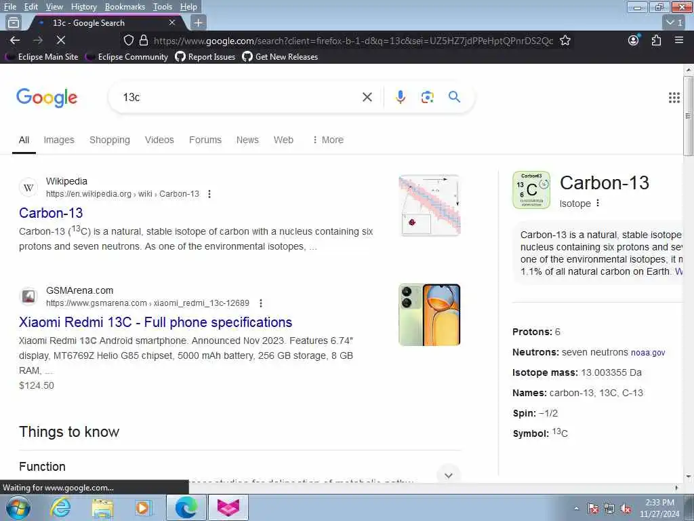This screenshot has height=521, width=694.
Task: Click the Google search input field
Action: (x=239, y=97)
